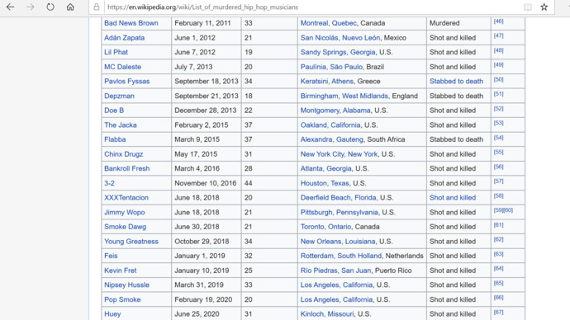
Task: Follow the Toronto, Ontario link
Action: [x=325, y=227]
